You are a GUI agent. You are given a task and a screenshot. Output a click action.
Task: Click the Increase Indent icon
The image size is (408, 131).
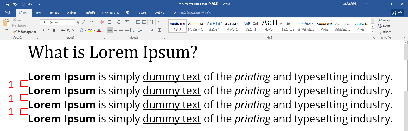144,22
